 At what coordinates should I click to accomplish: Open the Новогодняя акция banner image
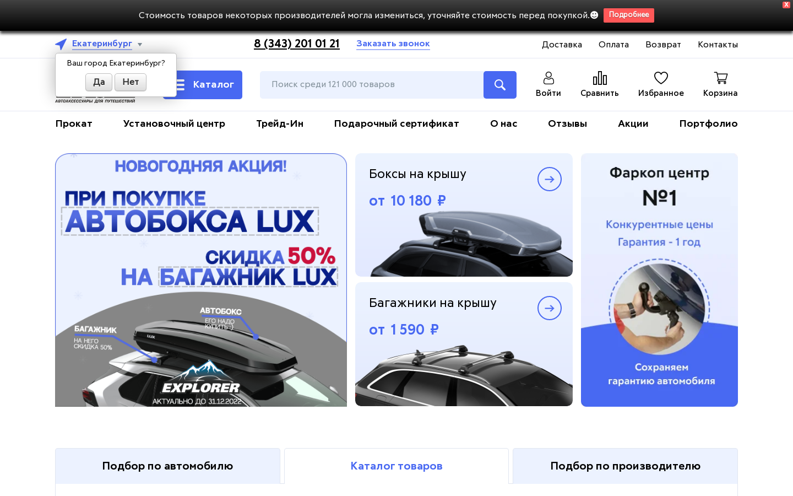pos(201,280)
